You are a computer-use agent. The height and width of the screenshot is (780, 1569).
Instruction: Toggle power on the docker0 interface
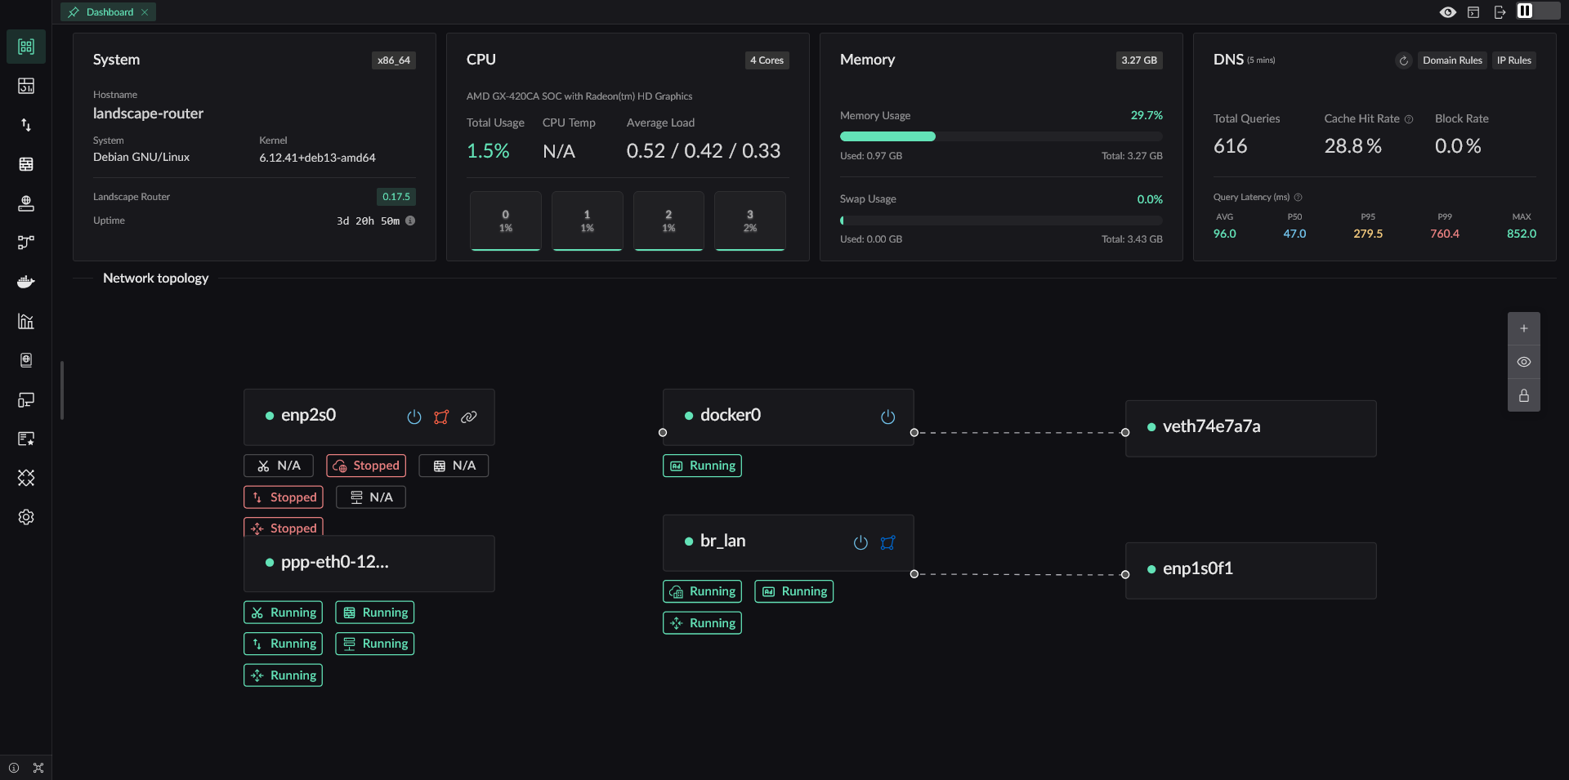tap(887, 417)
